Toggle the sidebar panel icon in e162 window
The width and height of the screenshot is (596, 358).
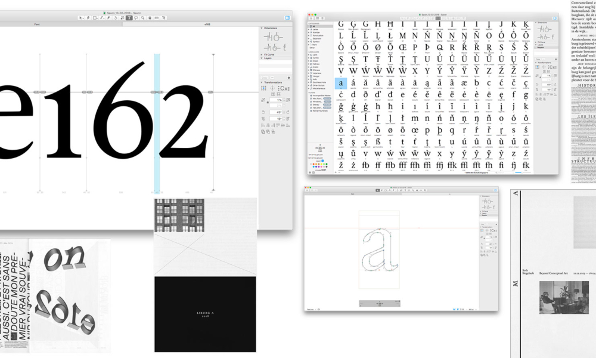click(x=288, y=18)
